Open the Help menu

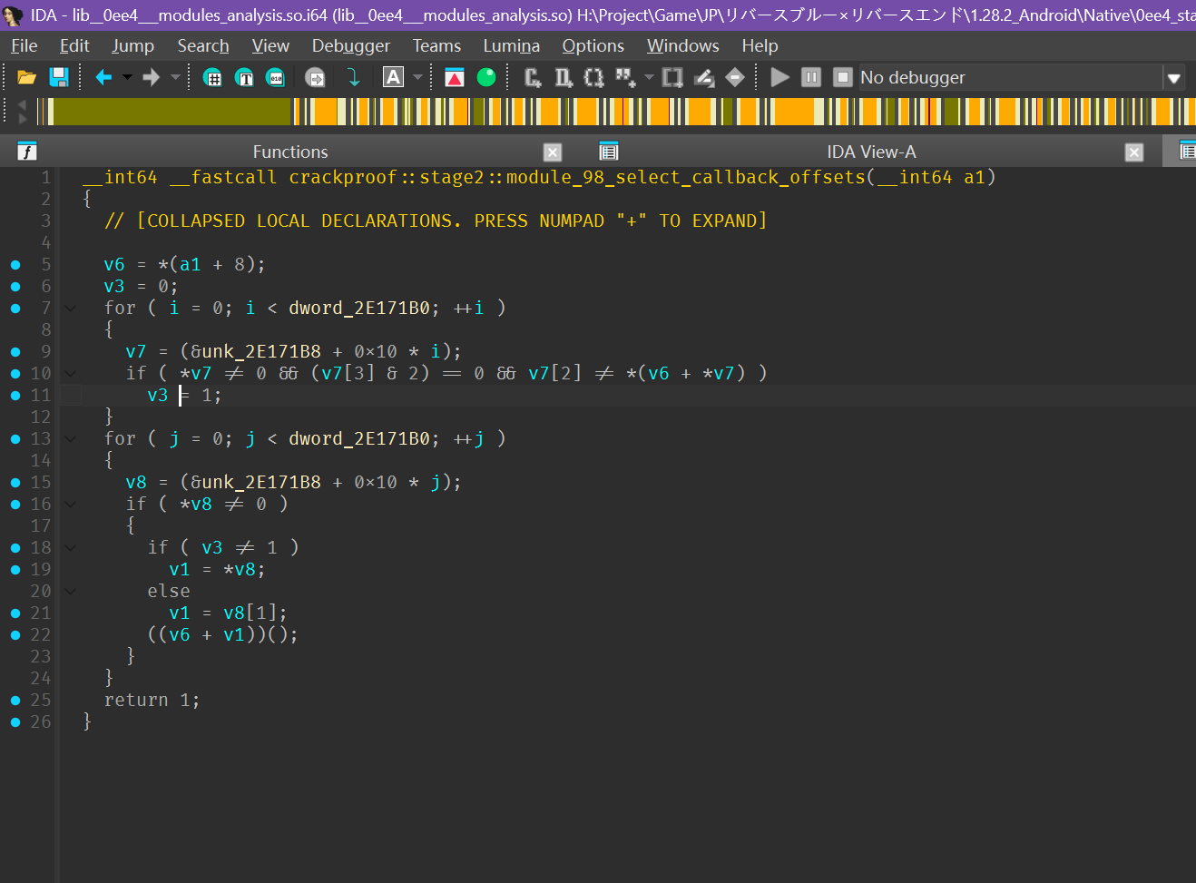(760, 46)
